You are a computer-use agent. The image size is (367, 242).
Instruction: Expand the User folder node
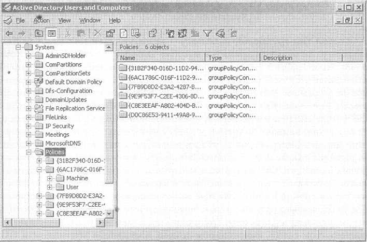[49, 187]
